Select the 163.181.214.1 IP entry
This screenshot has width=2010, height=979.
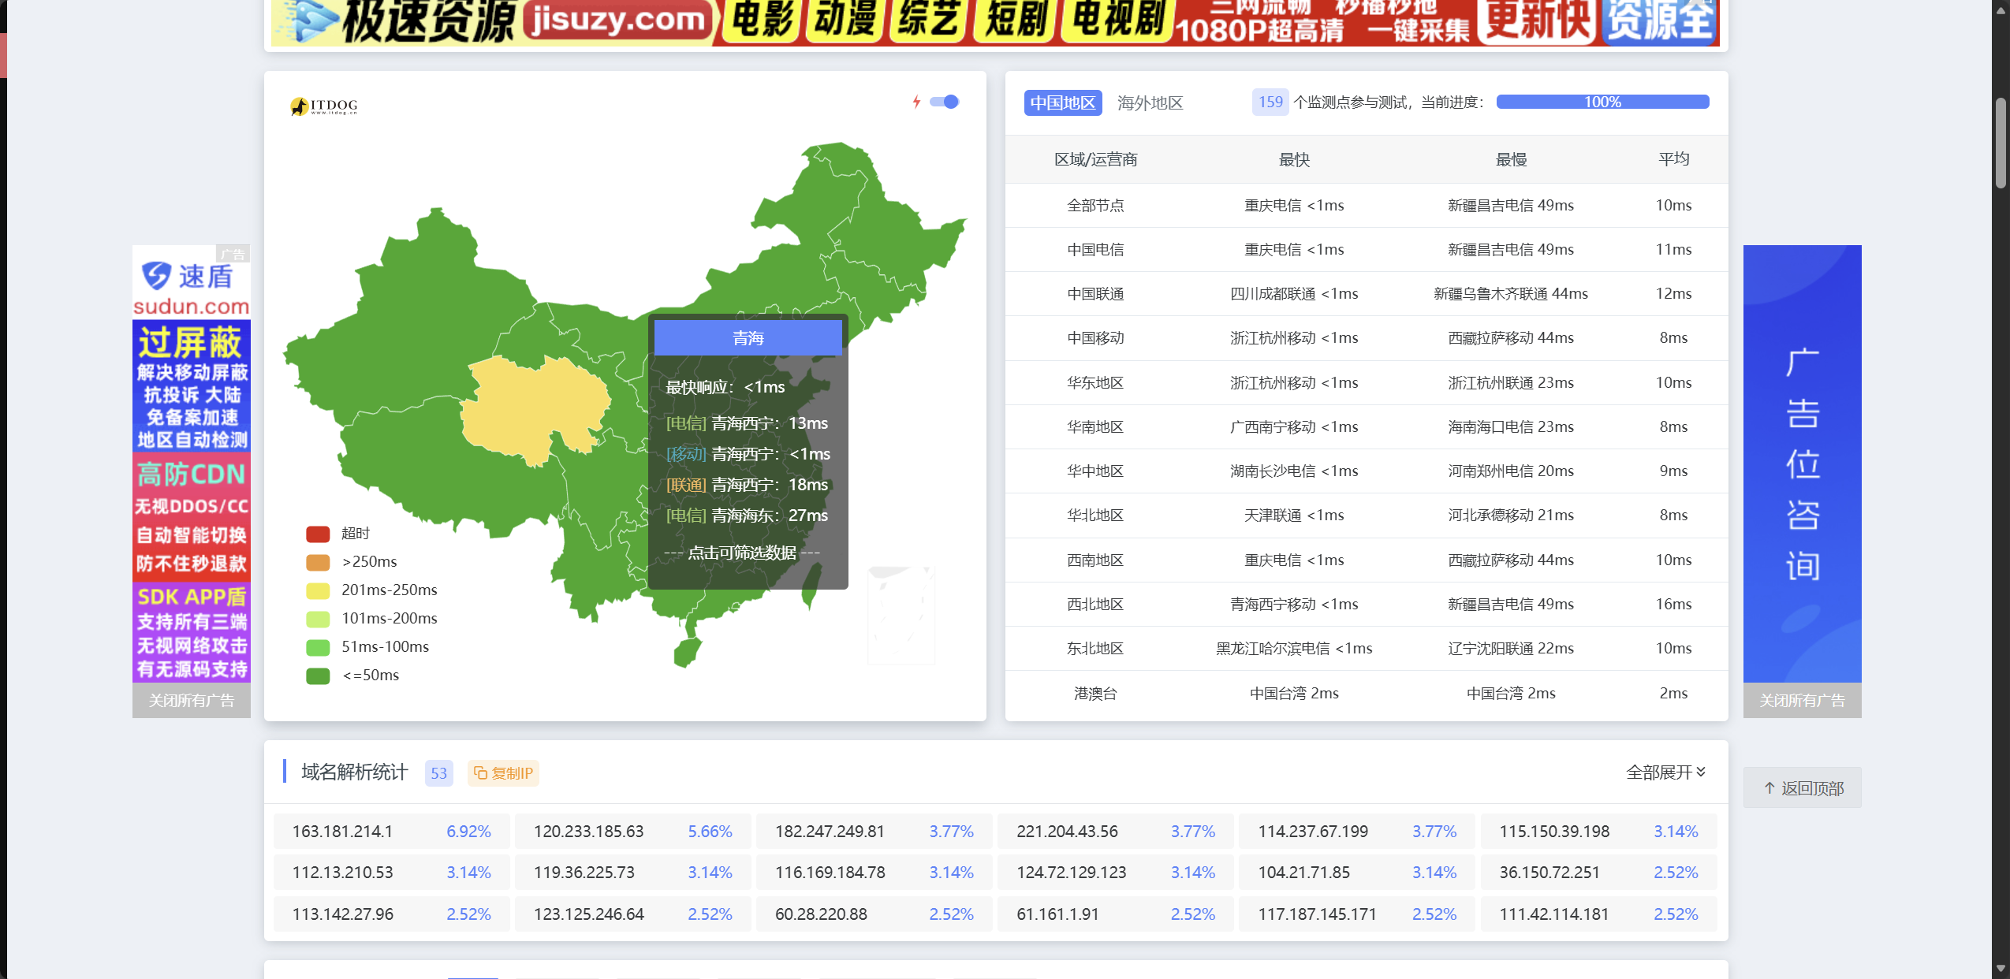tap(342, 831)
